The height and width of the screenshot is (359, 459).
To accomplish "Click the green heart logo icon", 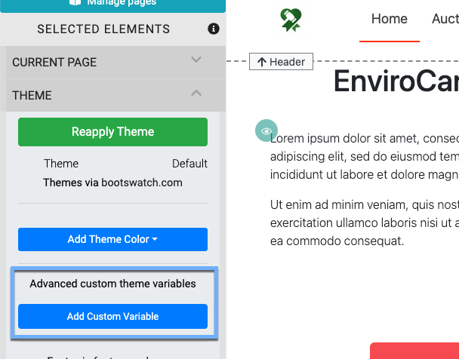I will [290, 20].
